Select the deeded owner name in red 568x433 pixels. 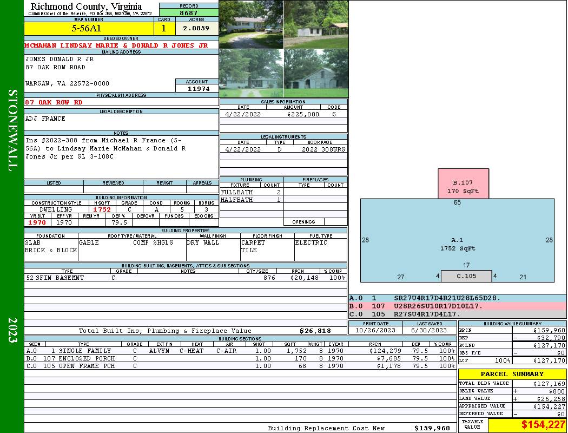click(116, 45)
